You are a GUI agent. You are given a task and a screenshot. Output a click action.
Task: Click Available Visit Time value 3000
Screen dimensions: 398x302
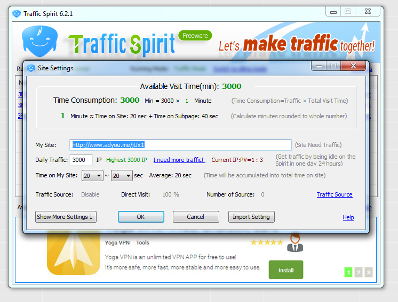point(232,86)
